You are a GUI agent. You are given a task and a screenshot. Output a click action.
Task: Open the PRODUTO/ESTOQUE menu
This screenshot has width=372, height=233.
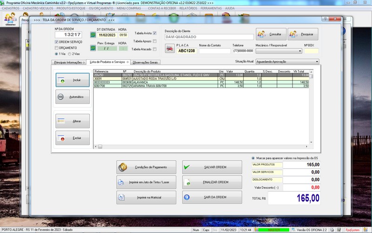tap(71, 8)
